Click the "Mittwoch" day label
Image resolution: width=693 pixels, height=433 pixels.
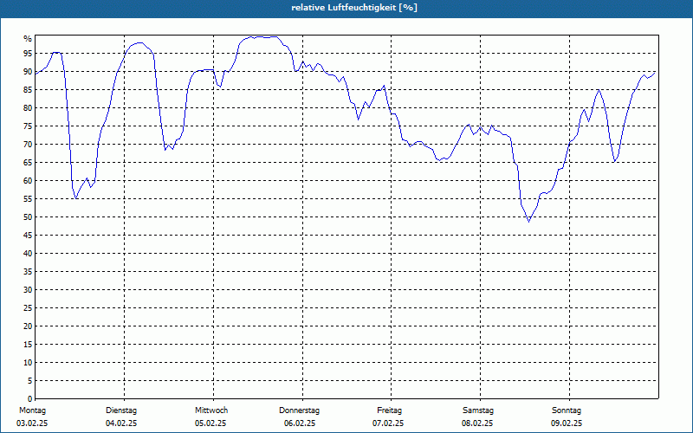pyautogui.click(x=211, y=410)
